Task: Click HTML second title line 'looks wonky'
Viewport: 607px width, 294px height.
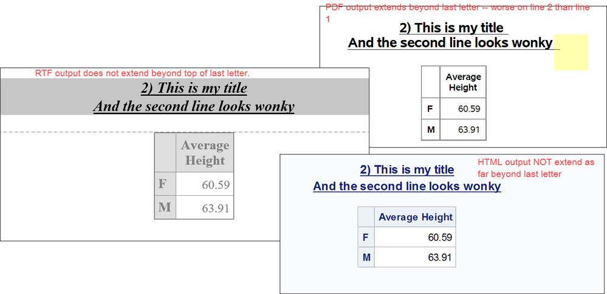Action: coord(464,187)
